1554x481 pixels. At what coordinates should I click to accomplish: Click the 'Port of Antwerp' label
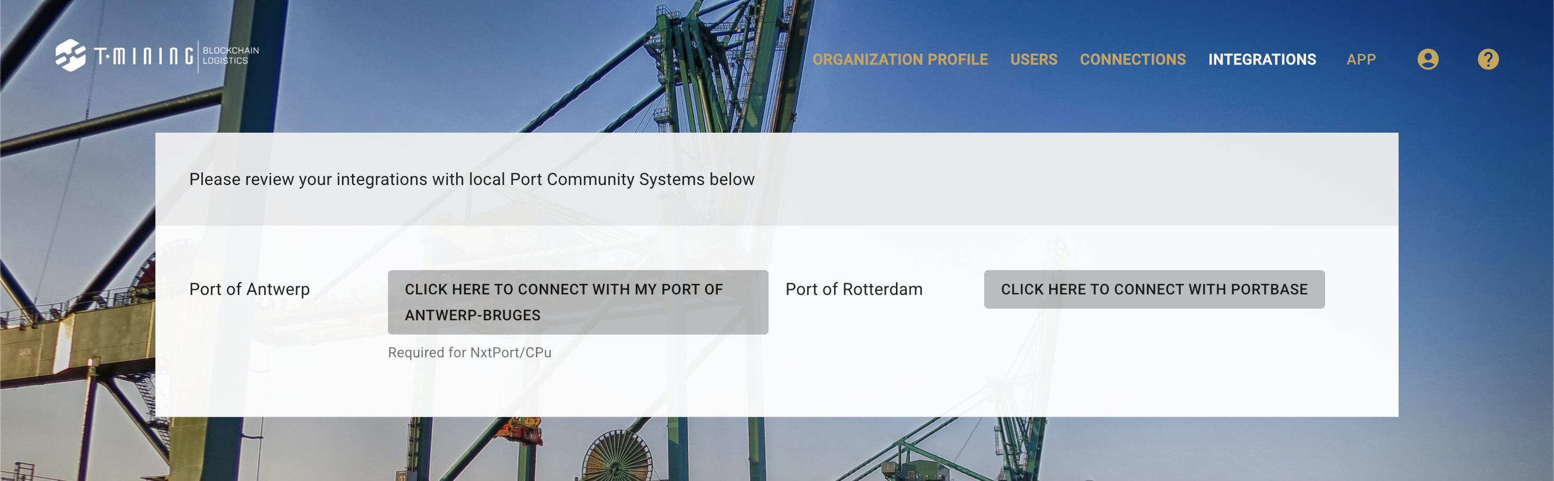click(249, 289)
